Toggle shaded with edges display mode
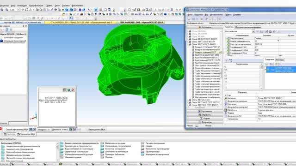The width and height of the screenshot is (296, 166). click(x=71, y=10)
